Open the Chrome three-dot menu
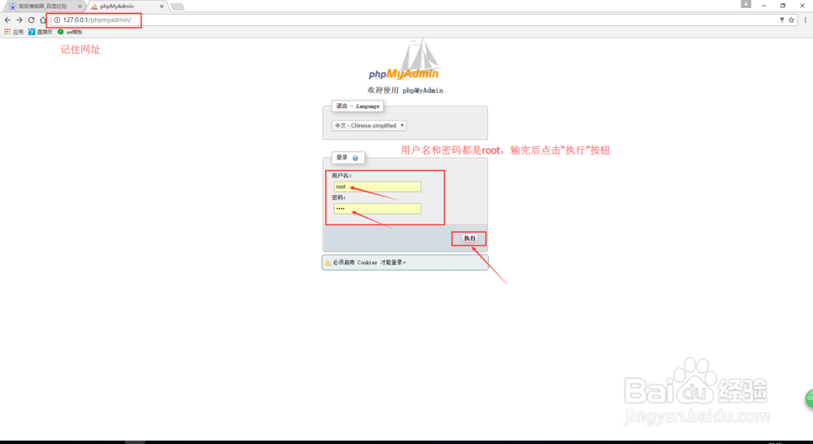Image resolution: width=813 pixels, height=444 pixels. (x=805, y=20)
